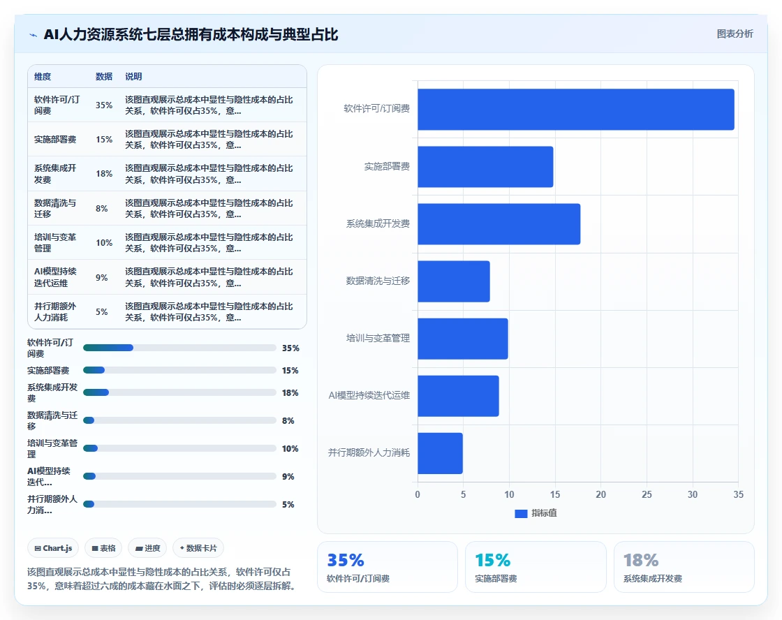Click the 35% cell in the table
The height and width of the screenshot is (620, 782).
click(104, 105)
